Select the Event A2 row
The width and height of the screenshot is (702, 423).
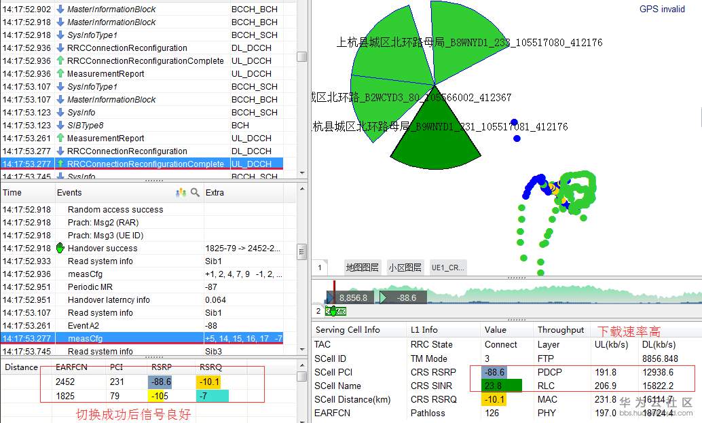click(x=142, y=325)
